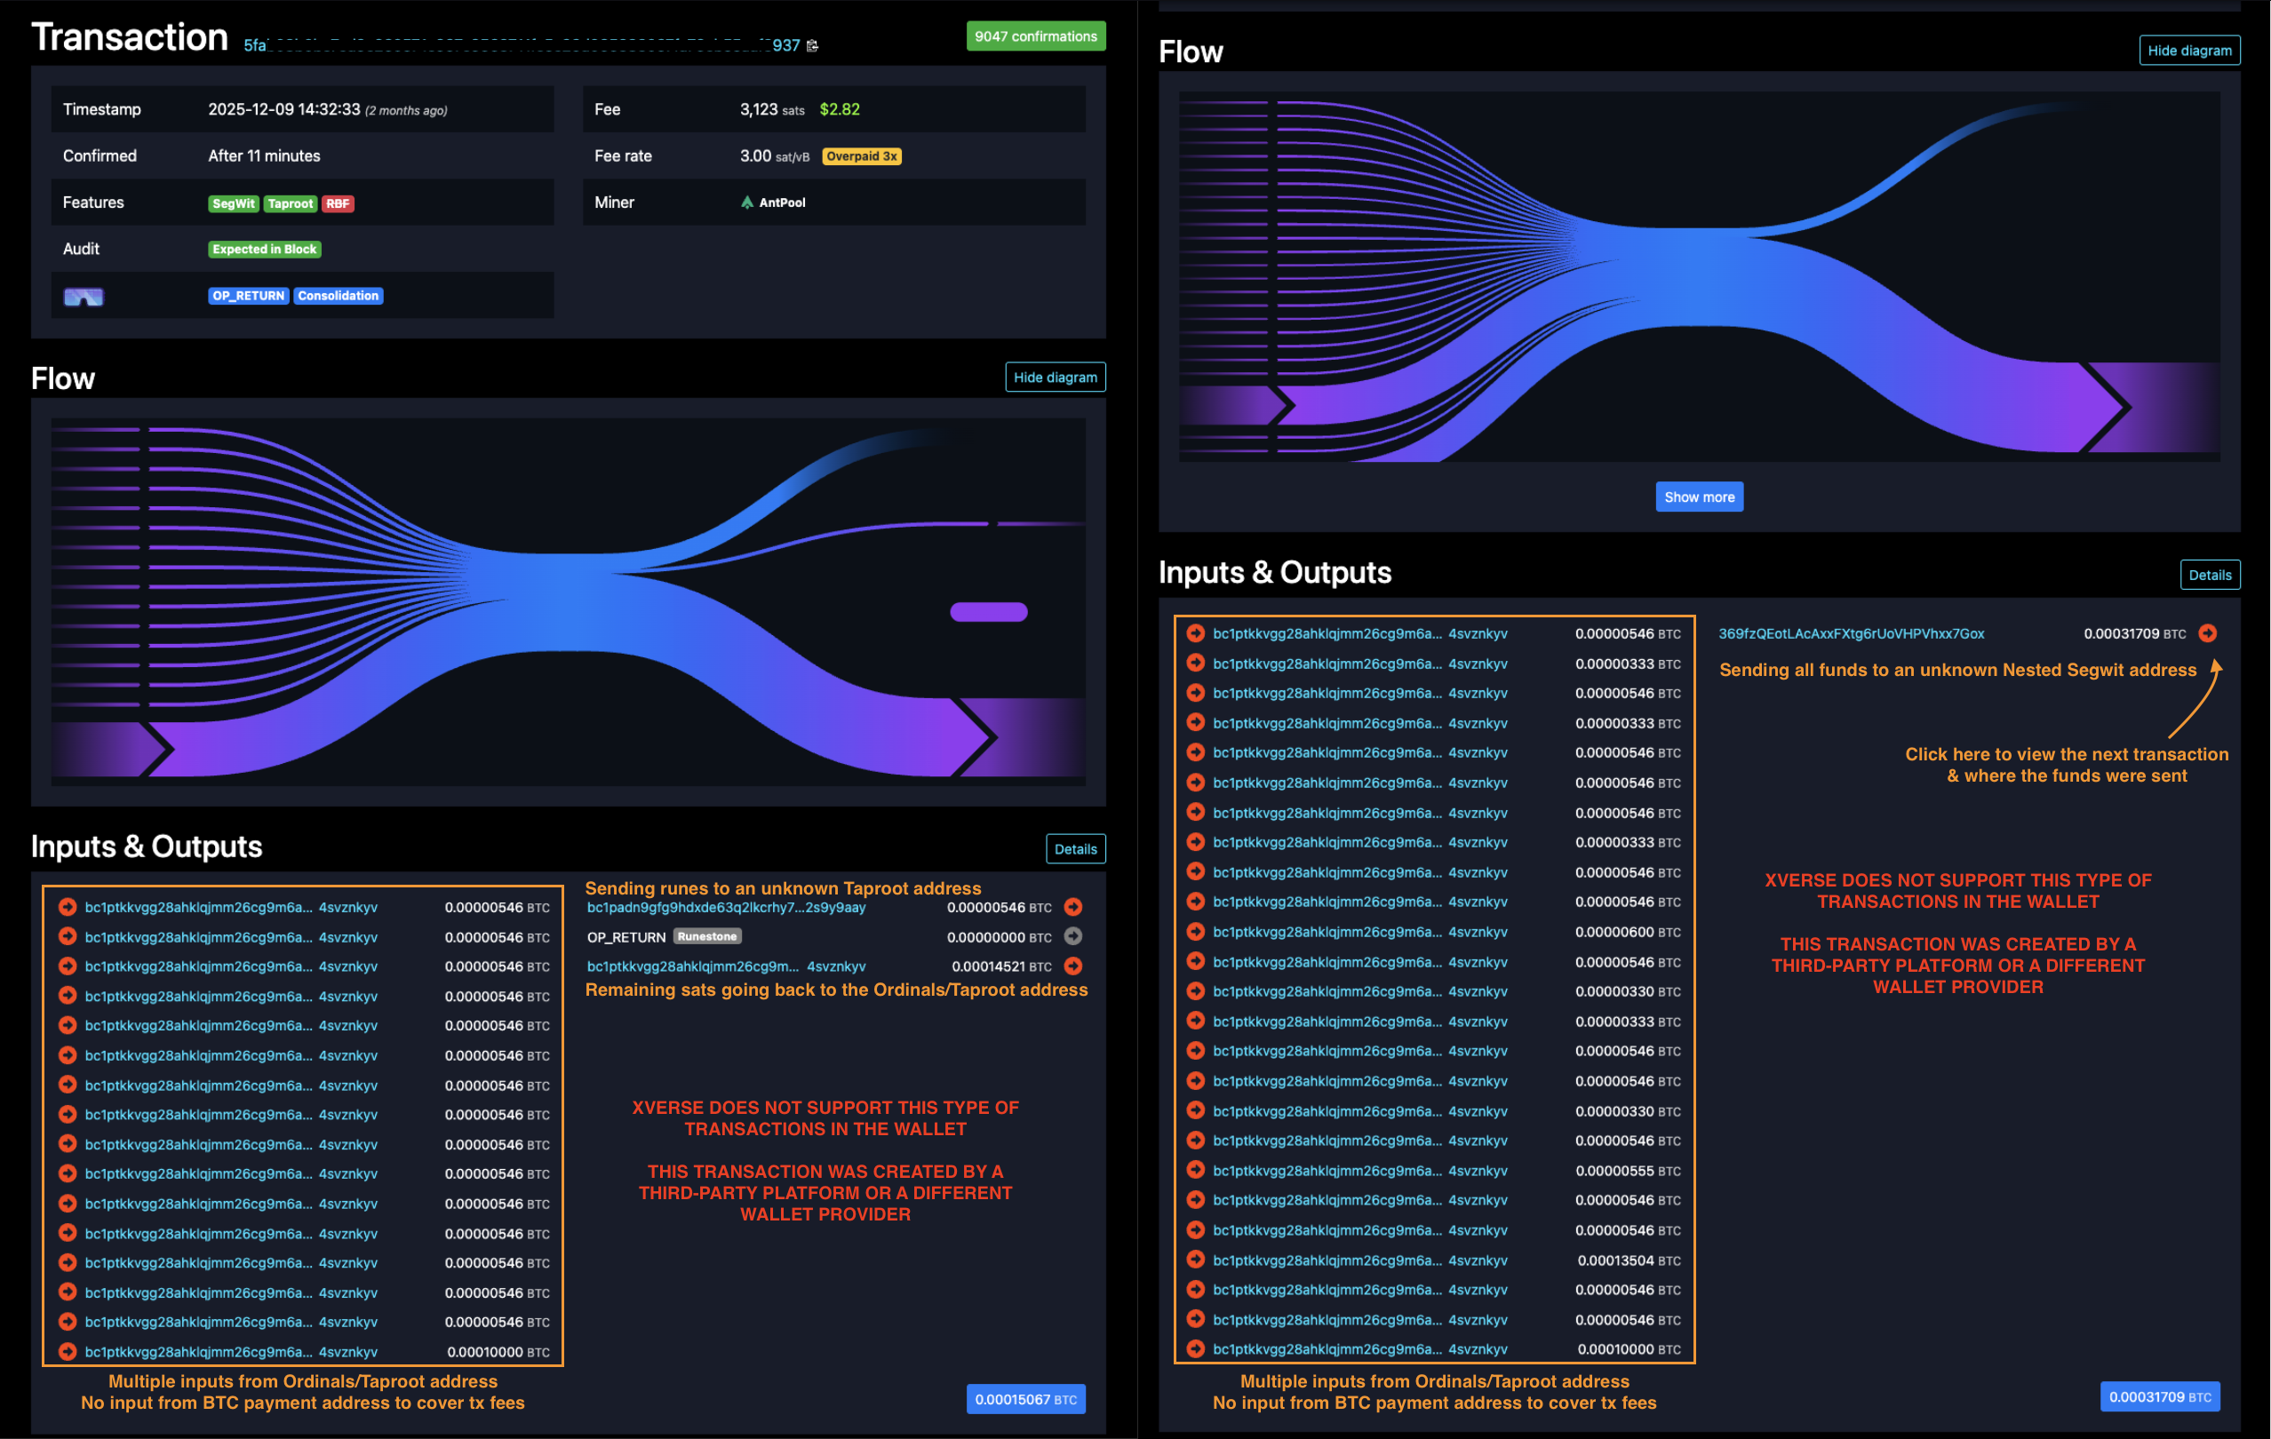Image resolution: width=2271 pixels, height=1439 pixels.
Task: Click the fee value 3,123 sats
Action: tap(771, 109)
